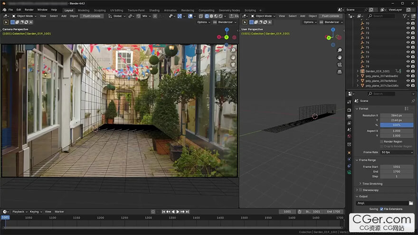Image resolution: width=418 pixels, height=235 pixels.
Task: Open Blenderizer button in left viewport
Action: coord(225,22)
